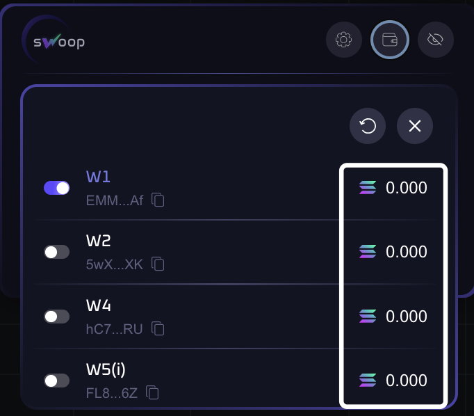This screenshot has height=416, width=474.
Task: Click the Solana icon beside W2 balance
Action: pyautogui.click(x=368, y=252)
